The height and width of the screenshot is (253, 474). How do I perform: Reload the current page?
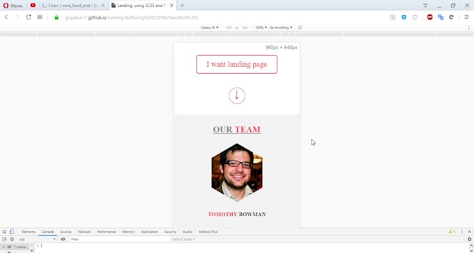point(29,17)
